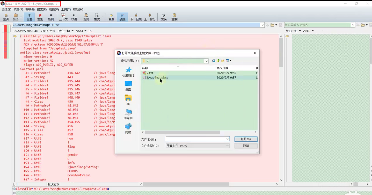The height and width of the screenshot is (195, 372).
Task: Close the open-file dialog with X
Action: click(255, 53)
